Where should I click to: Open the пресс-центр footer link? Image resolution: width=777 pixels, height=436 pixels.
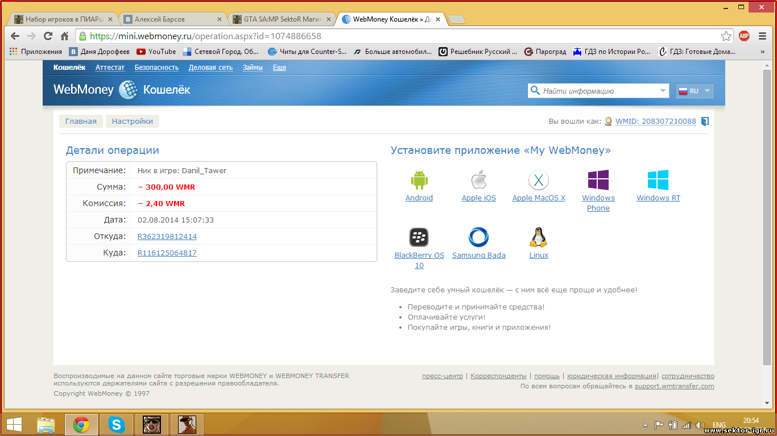click(x=443, y=376)
